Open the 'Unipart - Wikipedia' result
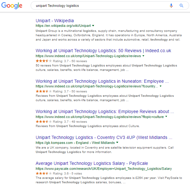 pos(55,21)
